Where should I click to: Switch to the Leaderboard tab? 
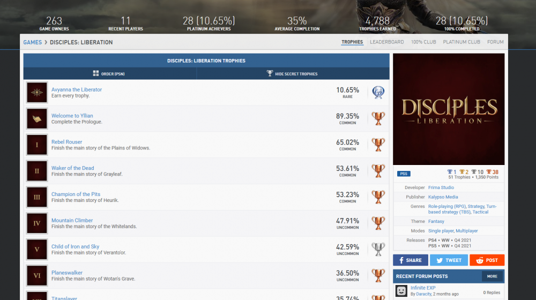(386, 42)
